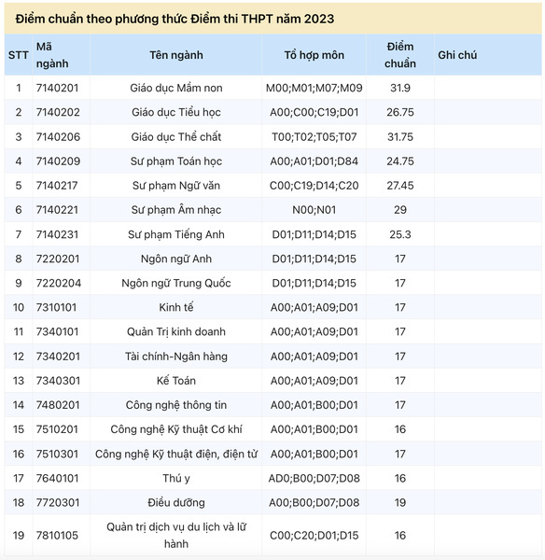Screen dimensions: 545x560
Task: Select subject combination C00;C19;D14;C20
Action: [x=314, y=186]
